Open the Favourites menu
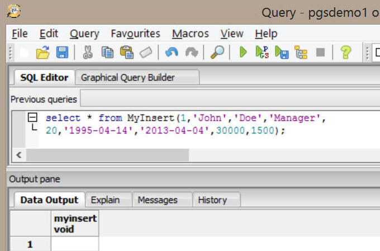The height and width of the screenshot is (251, 380). (135, 34)
